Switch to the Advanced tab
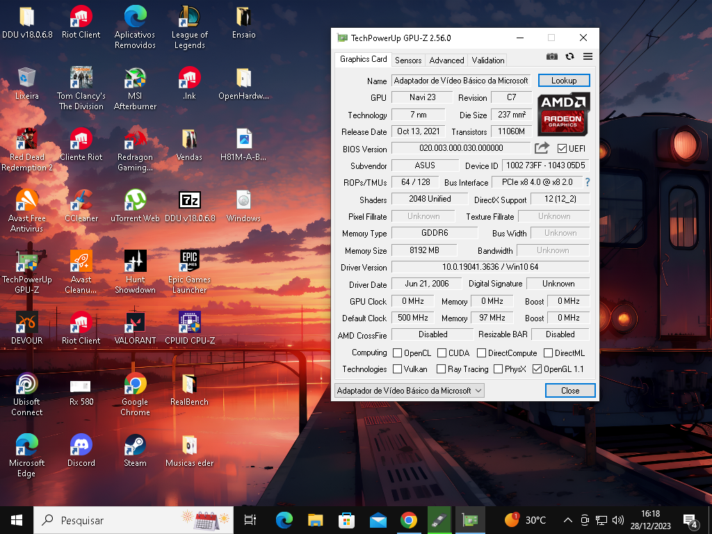The image size is (712, 534). point(446,60)
